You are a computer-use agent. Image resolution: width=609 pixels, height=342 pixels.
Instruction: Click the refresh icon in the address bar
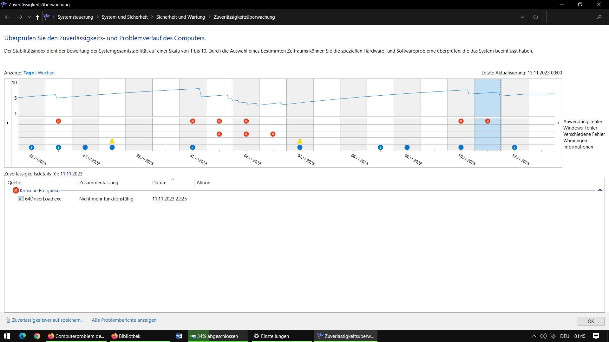click(x=536, y=17)
